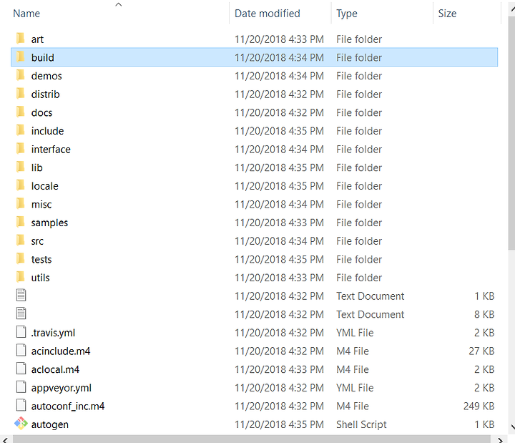
Task: Sort by the Type column header
Action: [x=347, y=14]
